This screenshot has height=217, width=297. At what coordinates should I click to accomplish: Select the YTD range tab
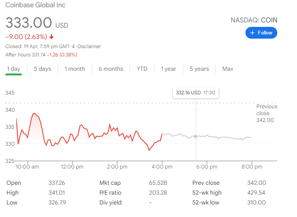[142, 69]
